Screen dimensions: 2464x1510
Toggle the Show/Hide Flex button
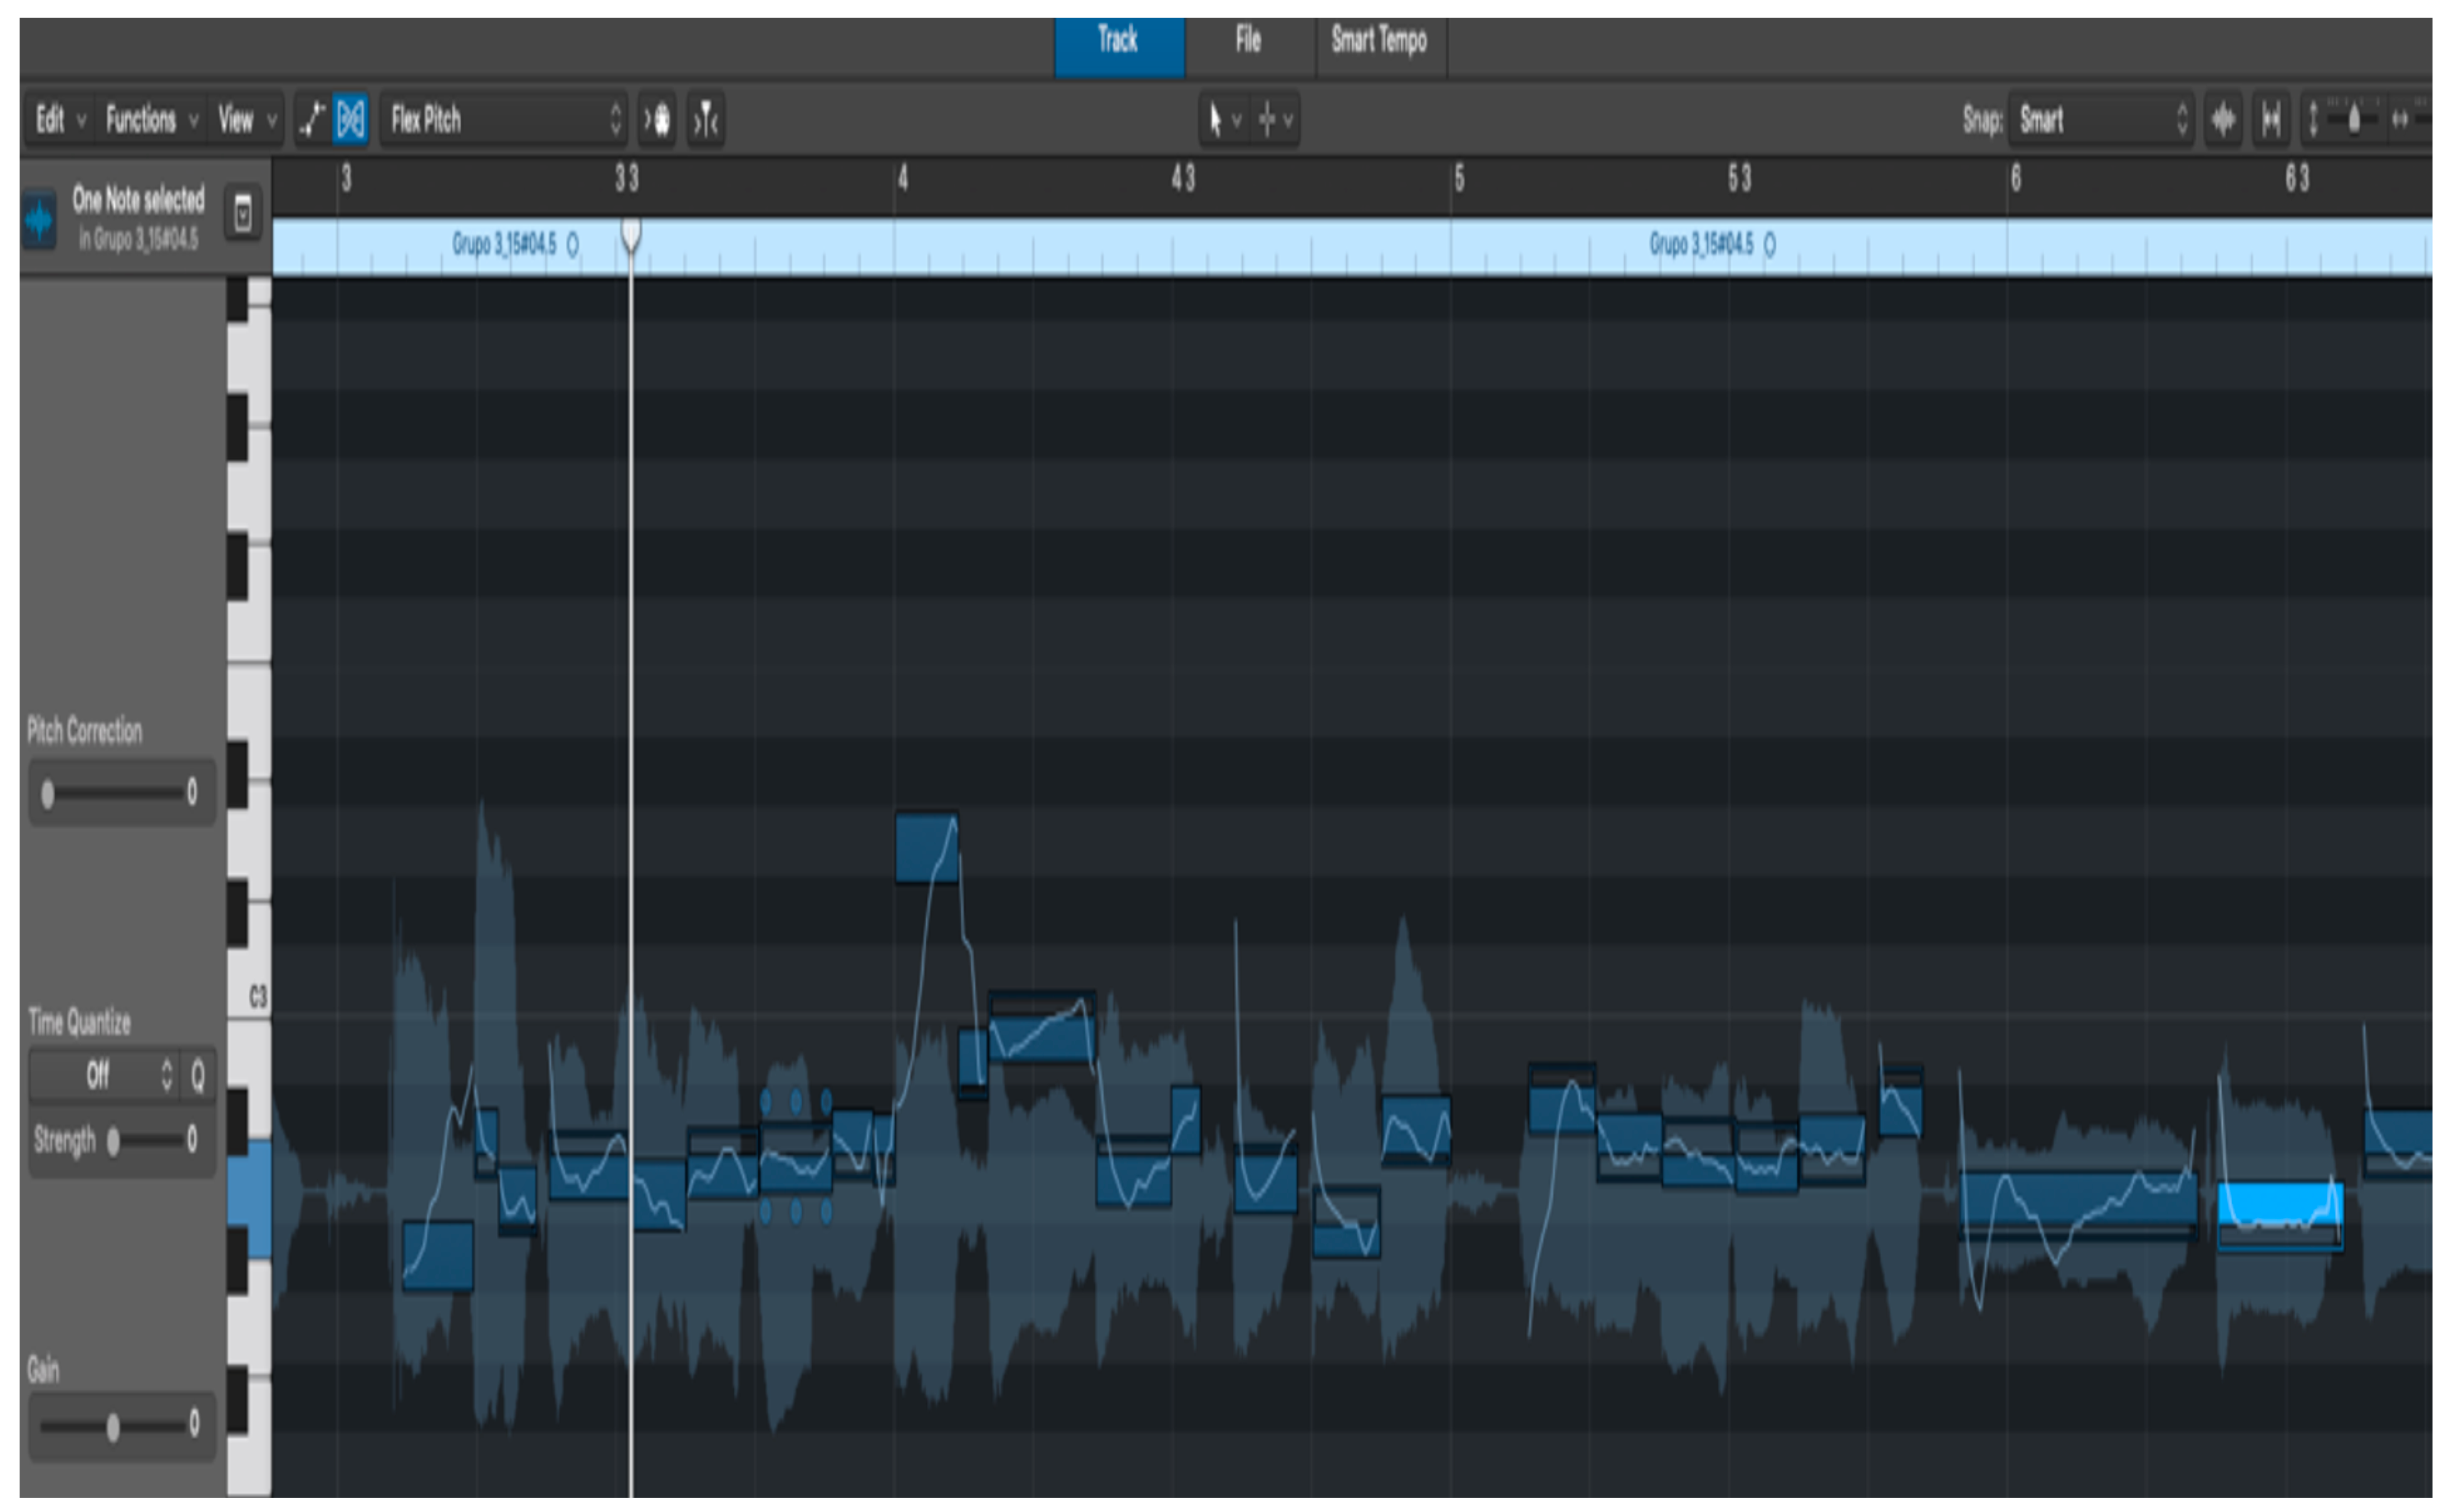351,120
